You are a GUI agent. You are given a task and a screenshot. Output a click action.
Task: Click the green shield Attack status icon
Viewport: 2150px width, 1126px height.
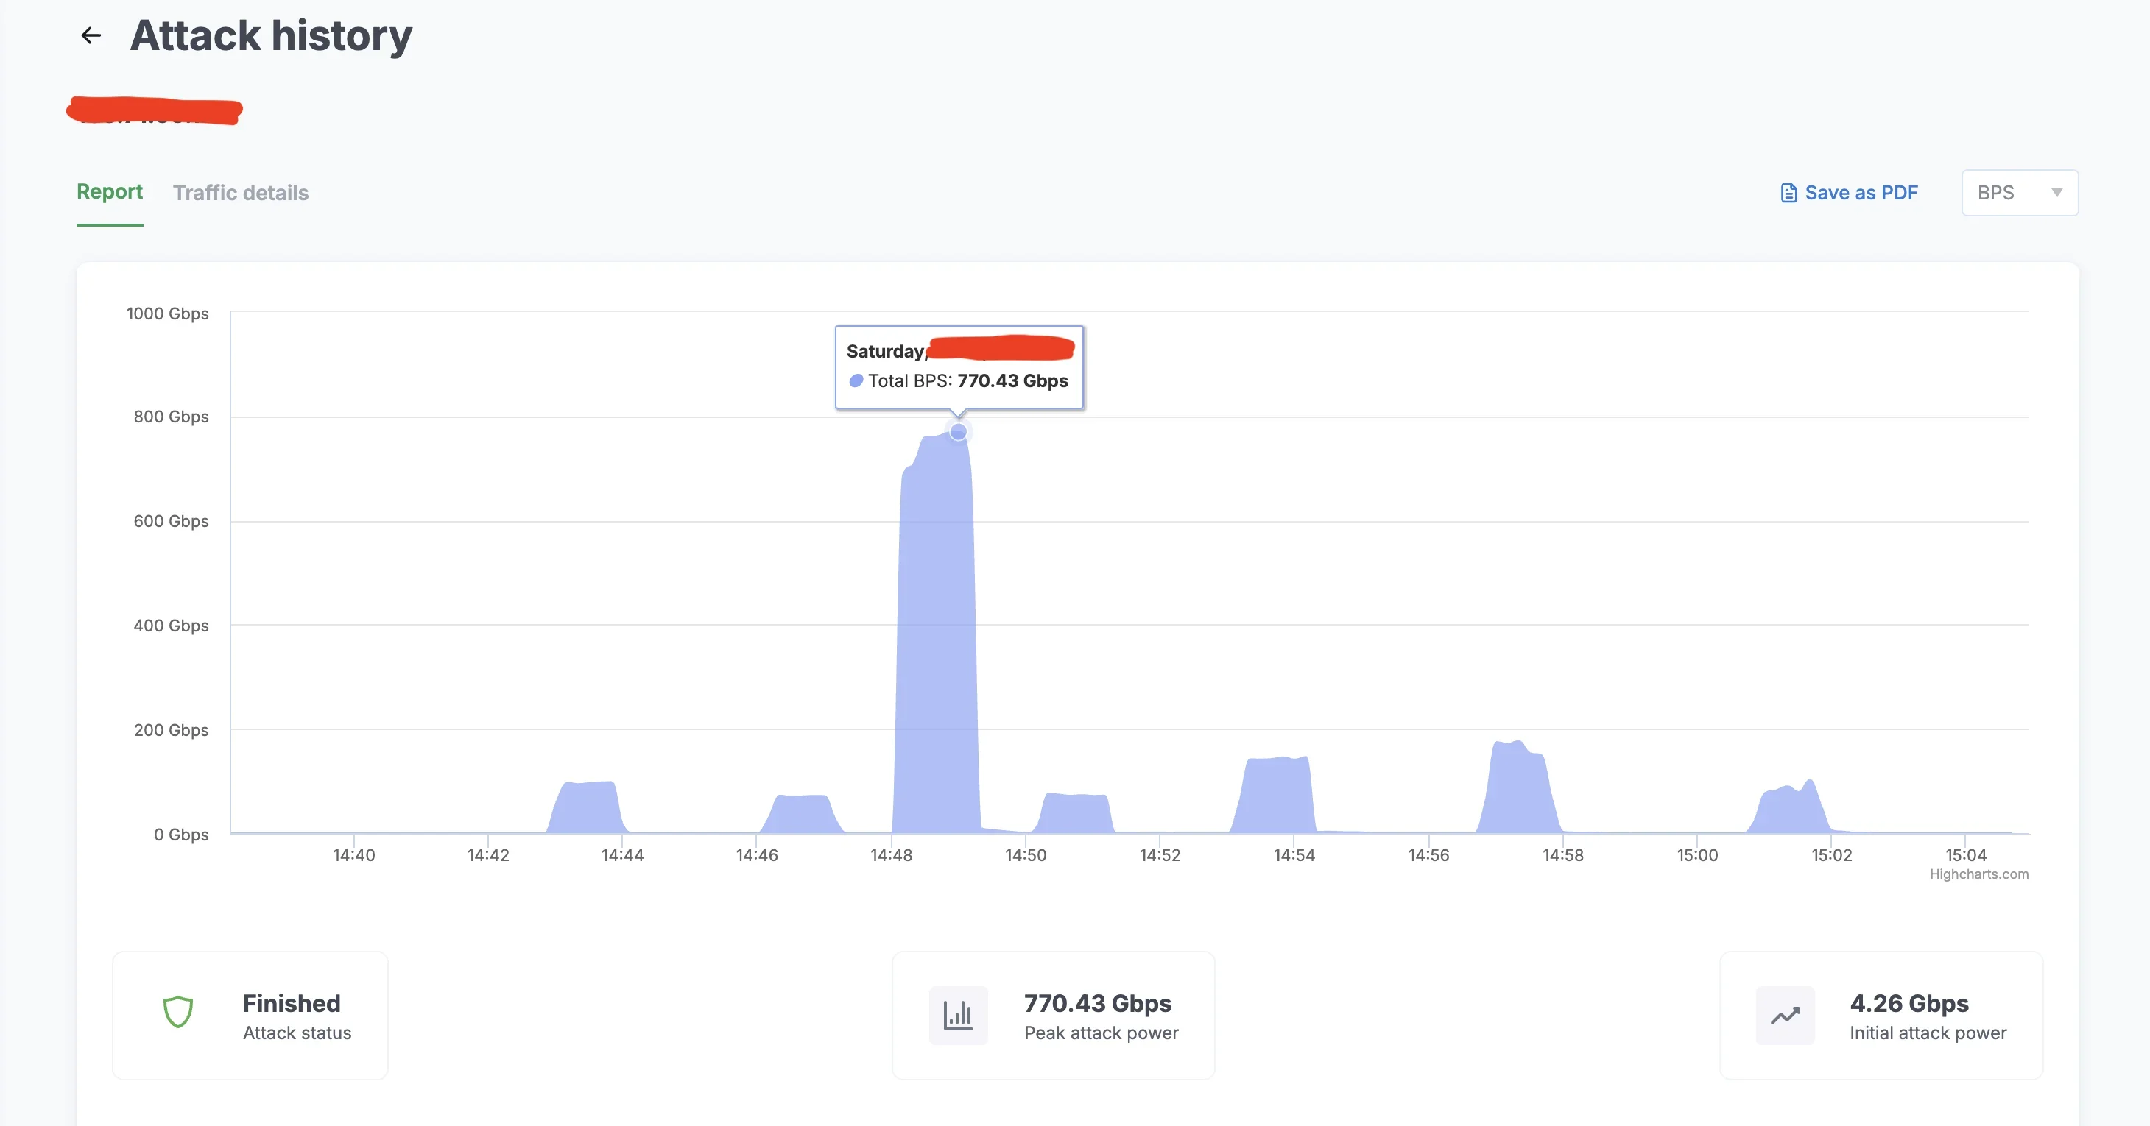click(177, 1013)
